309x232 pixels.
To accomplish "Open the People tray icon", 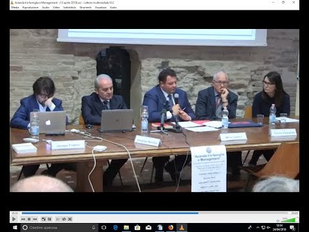I will (250, 227).
